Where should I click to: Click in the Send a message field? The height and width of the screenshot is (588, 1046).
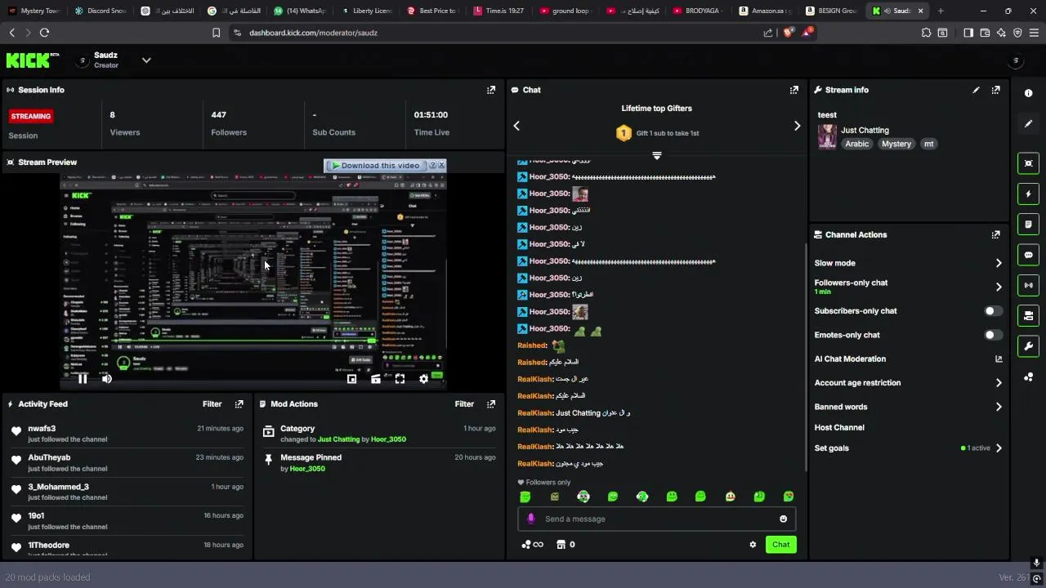[x=656, y=519]
